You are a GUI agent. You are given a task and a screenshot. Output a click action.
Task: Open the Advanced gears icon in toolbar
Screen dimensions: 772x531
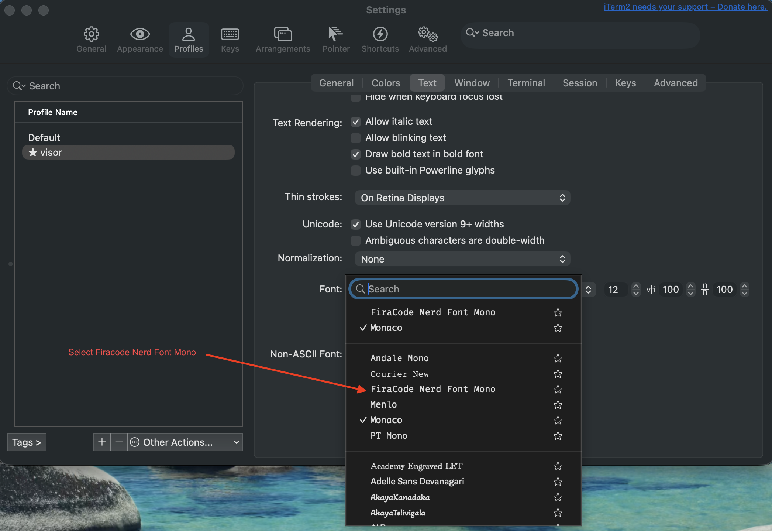[428, 34]
